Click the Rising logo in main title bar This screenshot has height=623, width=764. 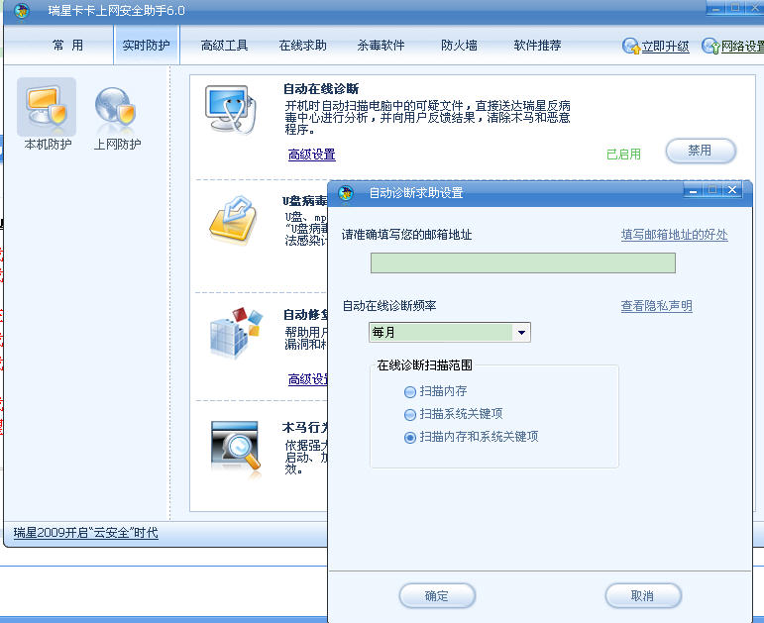[21, 10]
